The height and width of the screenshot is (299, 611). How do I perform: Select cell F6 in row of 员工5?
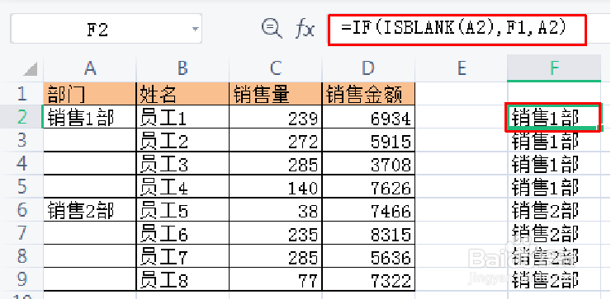point(554,210)
